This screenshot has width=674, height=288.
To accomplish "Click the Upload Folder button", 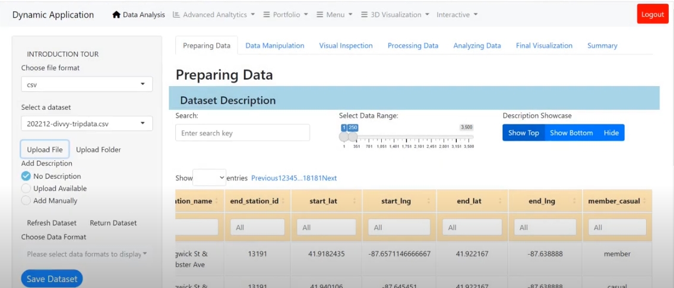I will tap(99, 150).
